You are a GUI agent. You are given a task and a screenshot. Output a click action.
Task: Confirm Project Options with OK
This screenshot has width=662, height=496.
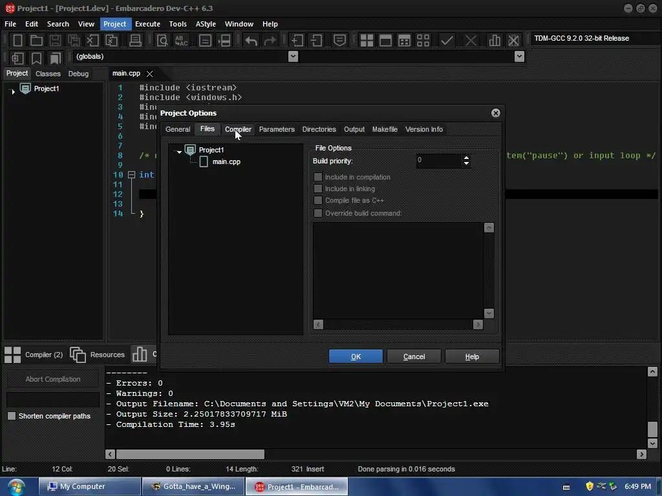(356, 356)
